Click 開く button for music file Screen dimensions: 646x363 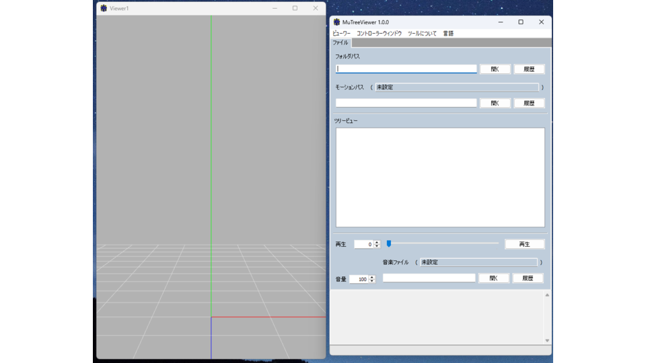(493, 278)
